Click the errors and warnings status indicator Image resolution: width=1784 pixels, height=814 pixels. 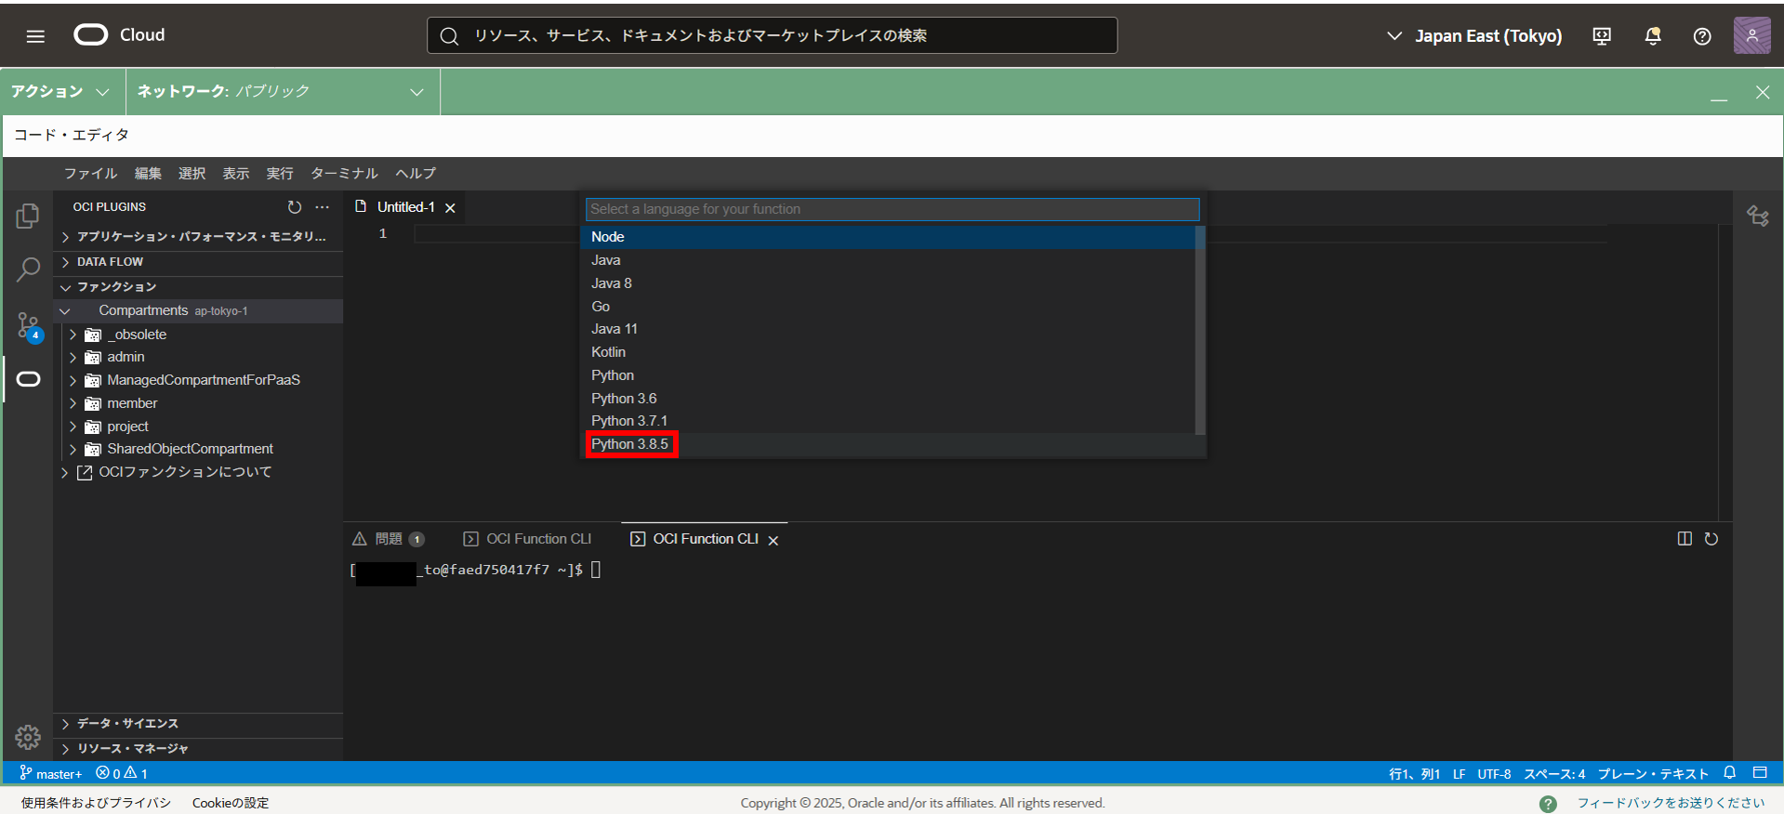[x=122, y=773]
